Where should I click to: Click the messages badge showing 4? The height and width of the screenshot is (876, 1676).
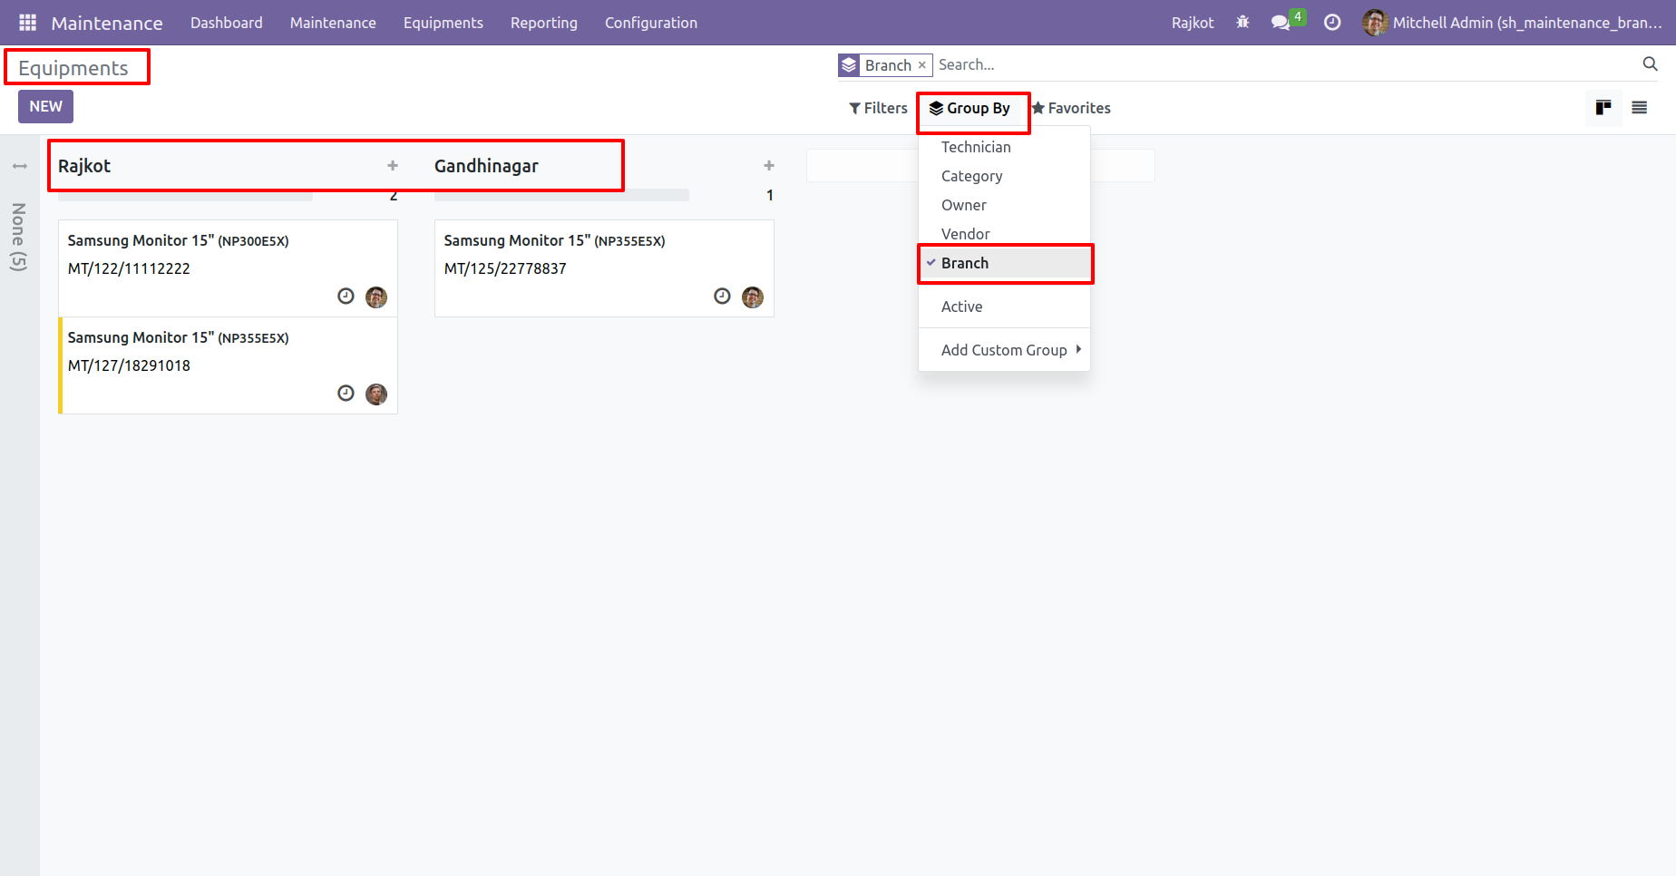(1298, 16)
